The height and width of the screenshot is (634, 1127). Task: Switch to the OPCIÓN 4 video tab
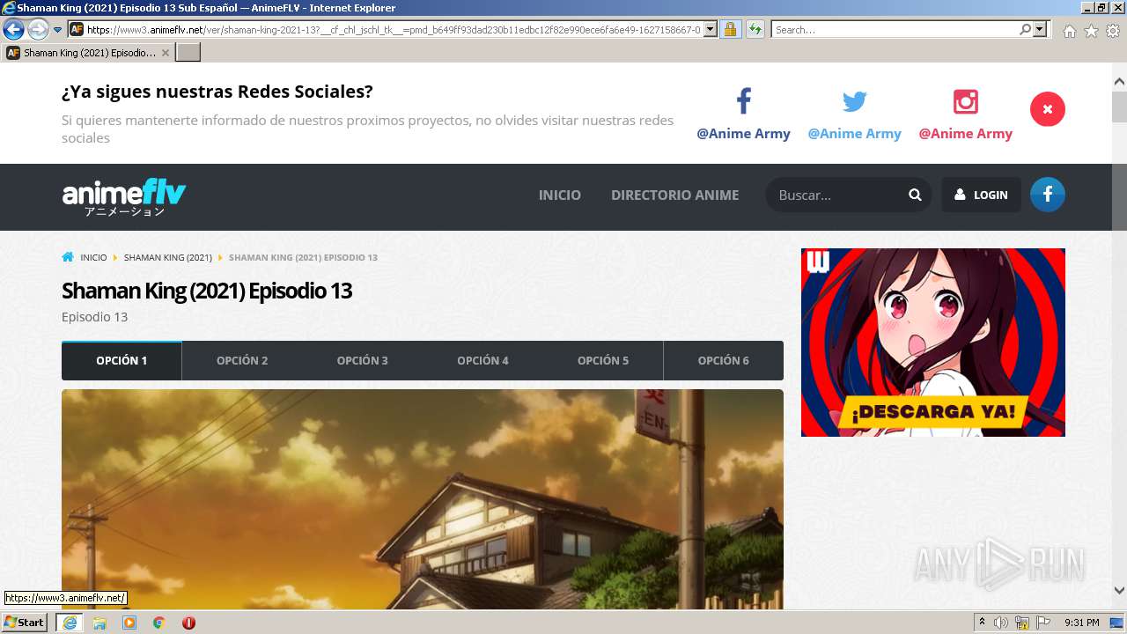coord(482,360)
